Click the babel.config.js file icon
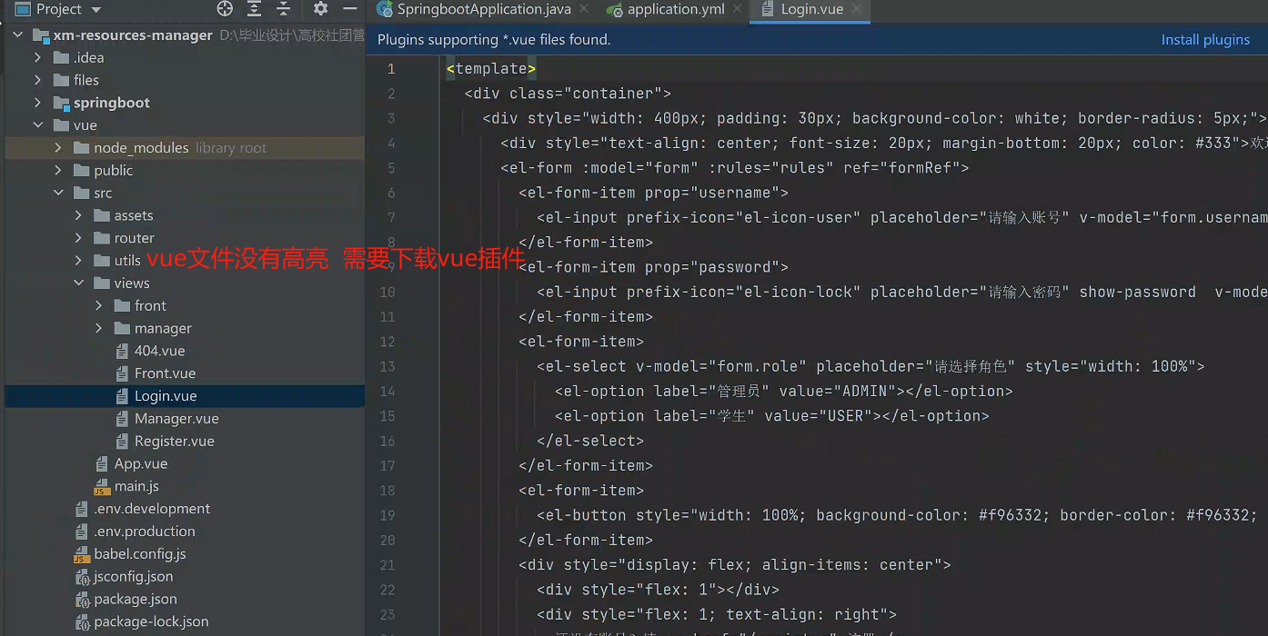Screen dimensions: 1268x636 coord(82,554)
